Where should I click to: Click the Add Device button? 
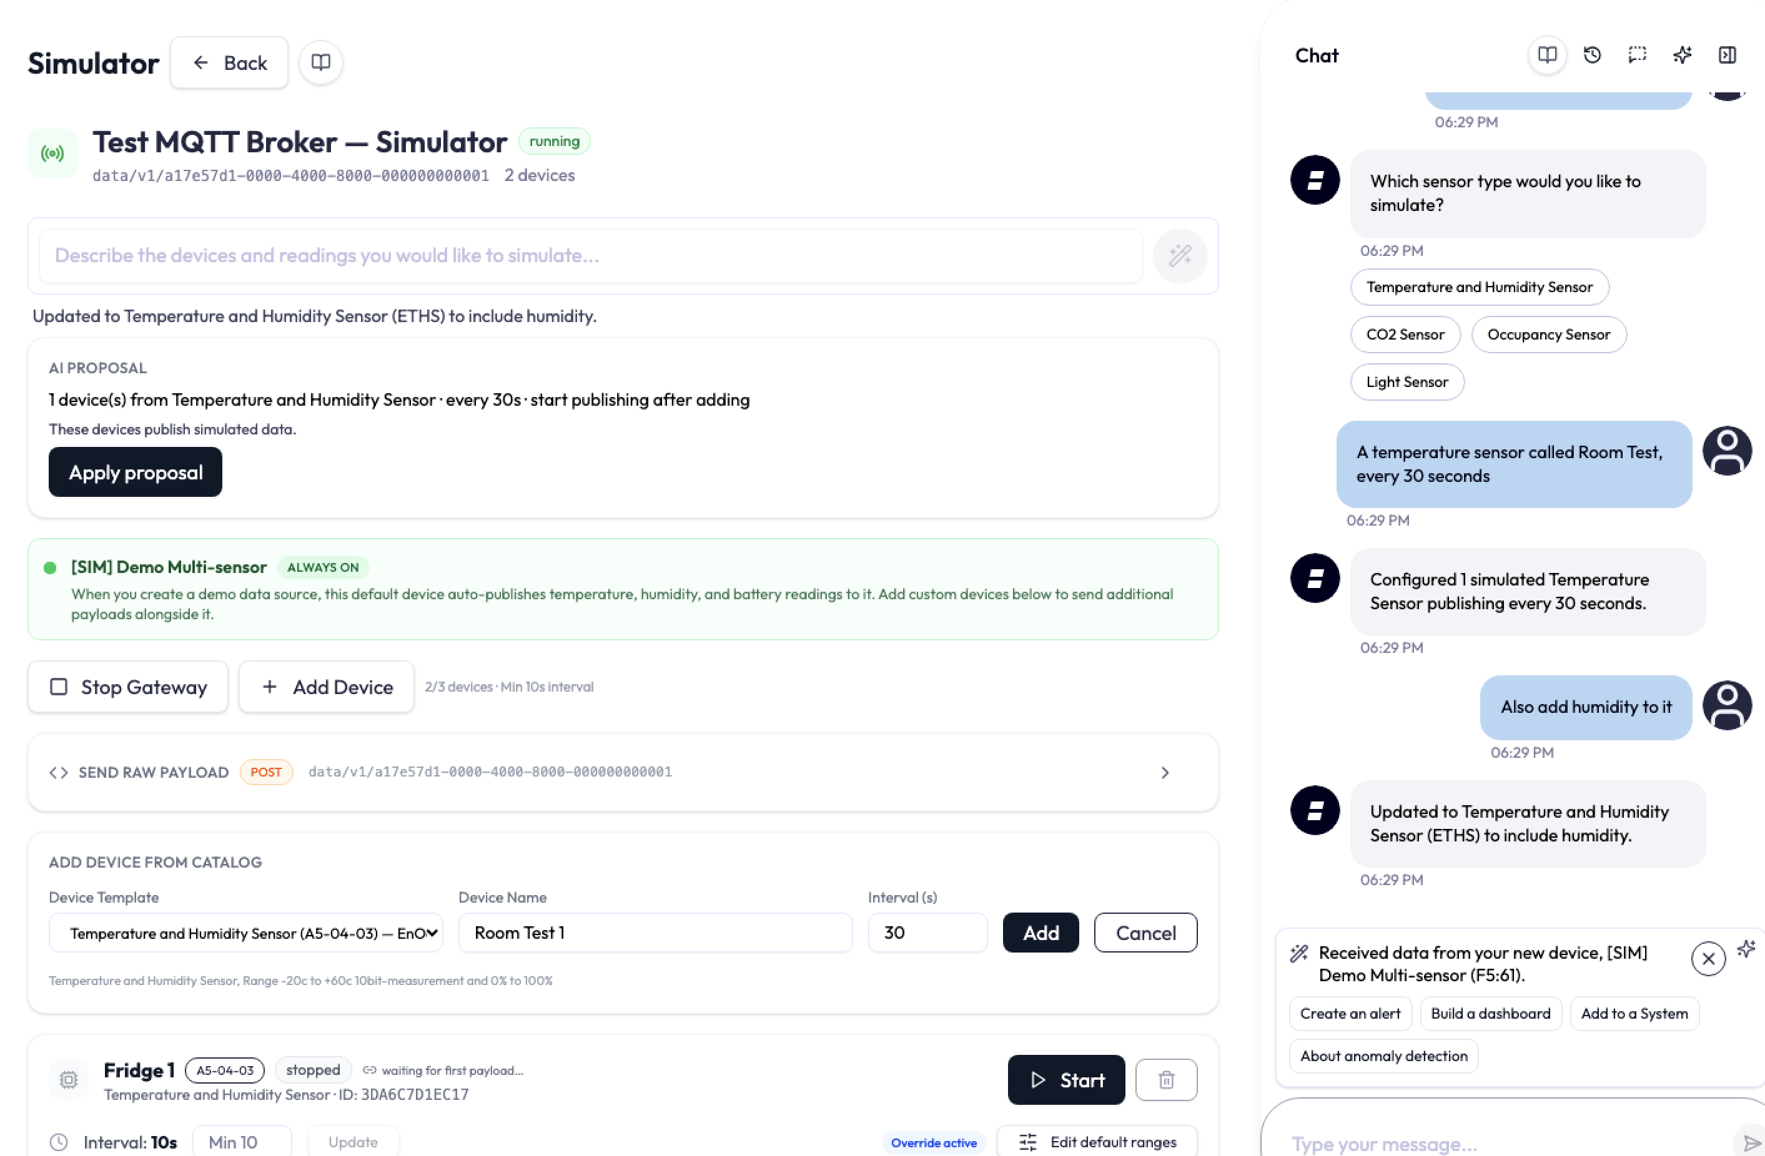[x=326, y=687]
